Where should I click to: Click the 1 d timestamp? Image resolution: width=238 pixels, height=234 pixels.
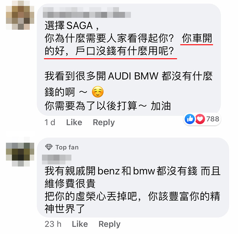50,123
